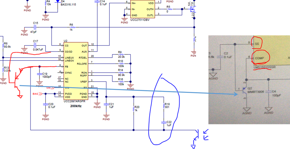Click the IN- pin label on gate driver
The height and width of the screenshot is (149, 290).
click(x=133, y=9)
